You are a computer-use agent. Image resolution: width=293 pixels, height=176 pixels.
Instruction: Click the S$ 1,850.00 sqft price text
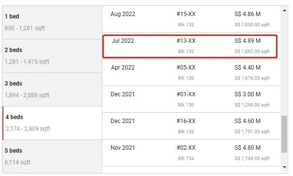coord(252,24)
